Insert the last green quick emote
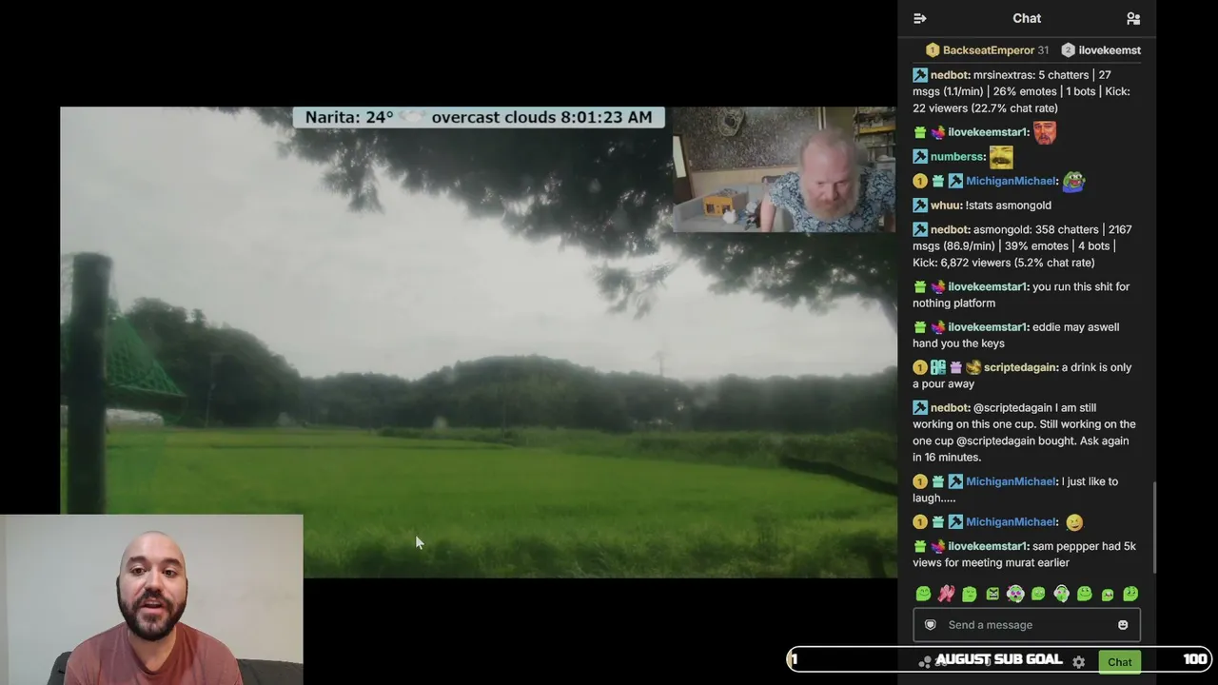 point(1130,594)
